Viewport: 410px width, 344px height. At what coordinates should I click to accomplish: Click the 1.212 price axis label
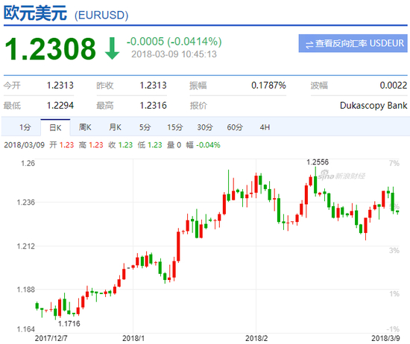pos(25,246)
